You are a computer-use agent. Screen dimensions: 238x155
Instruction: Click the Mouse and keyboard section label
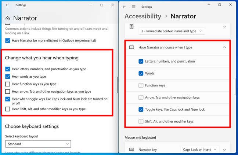tap(140, 137)
